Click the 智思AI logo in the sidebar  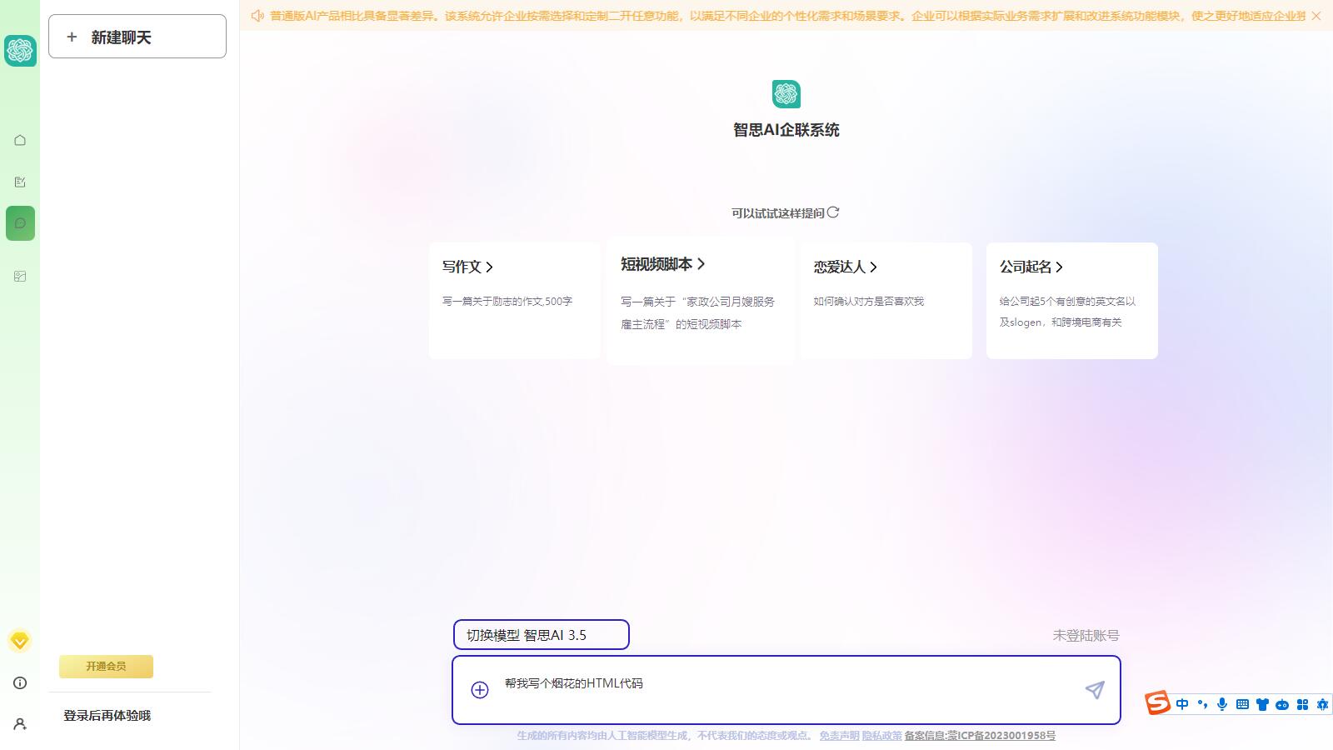coord(20,51)
